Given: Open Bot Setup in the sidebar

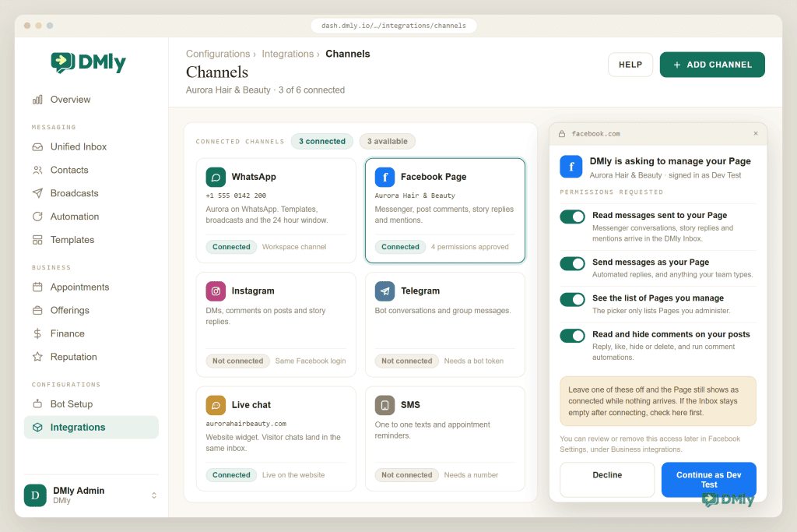Looking at the screenshot, I should point(91,404).
